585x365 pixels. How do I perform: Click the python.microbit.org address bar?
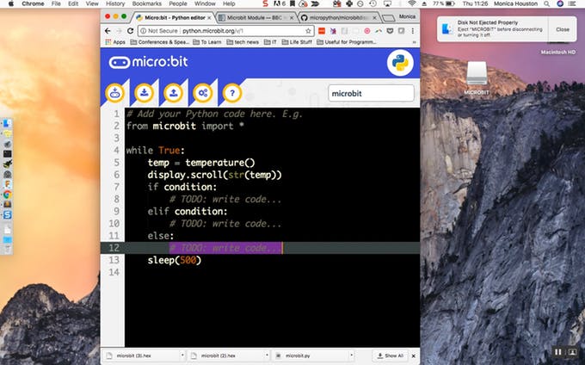pos(225,31)
